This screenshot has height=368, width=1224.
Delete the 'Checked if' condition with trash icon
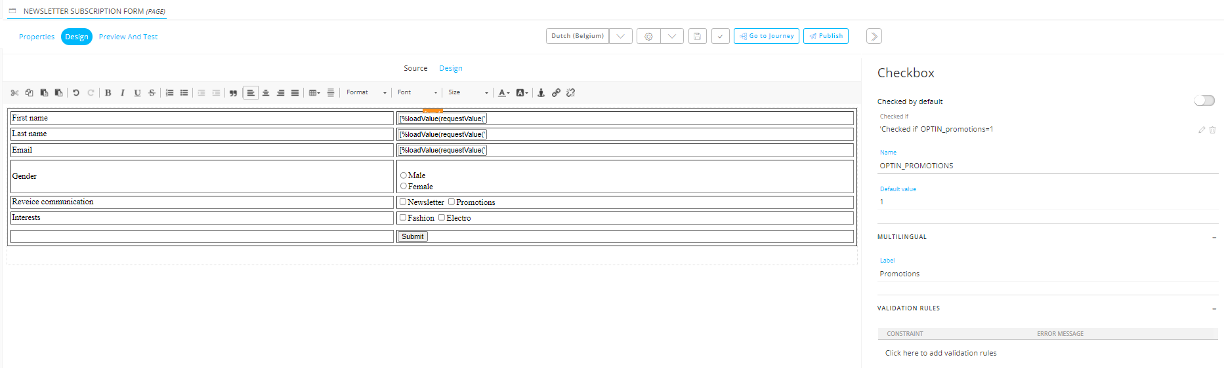click(x=1212, y=130)
